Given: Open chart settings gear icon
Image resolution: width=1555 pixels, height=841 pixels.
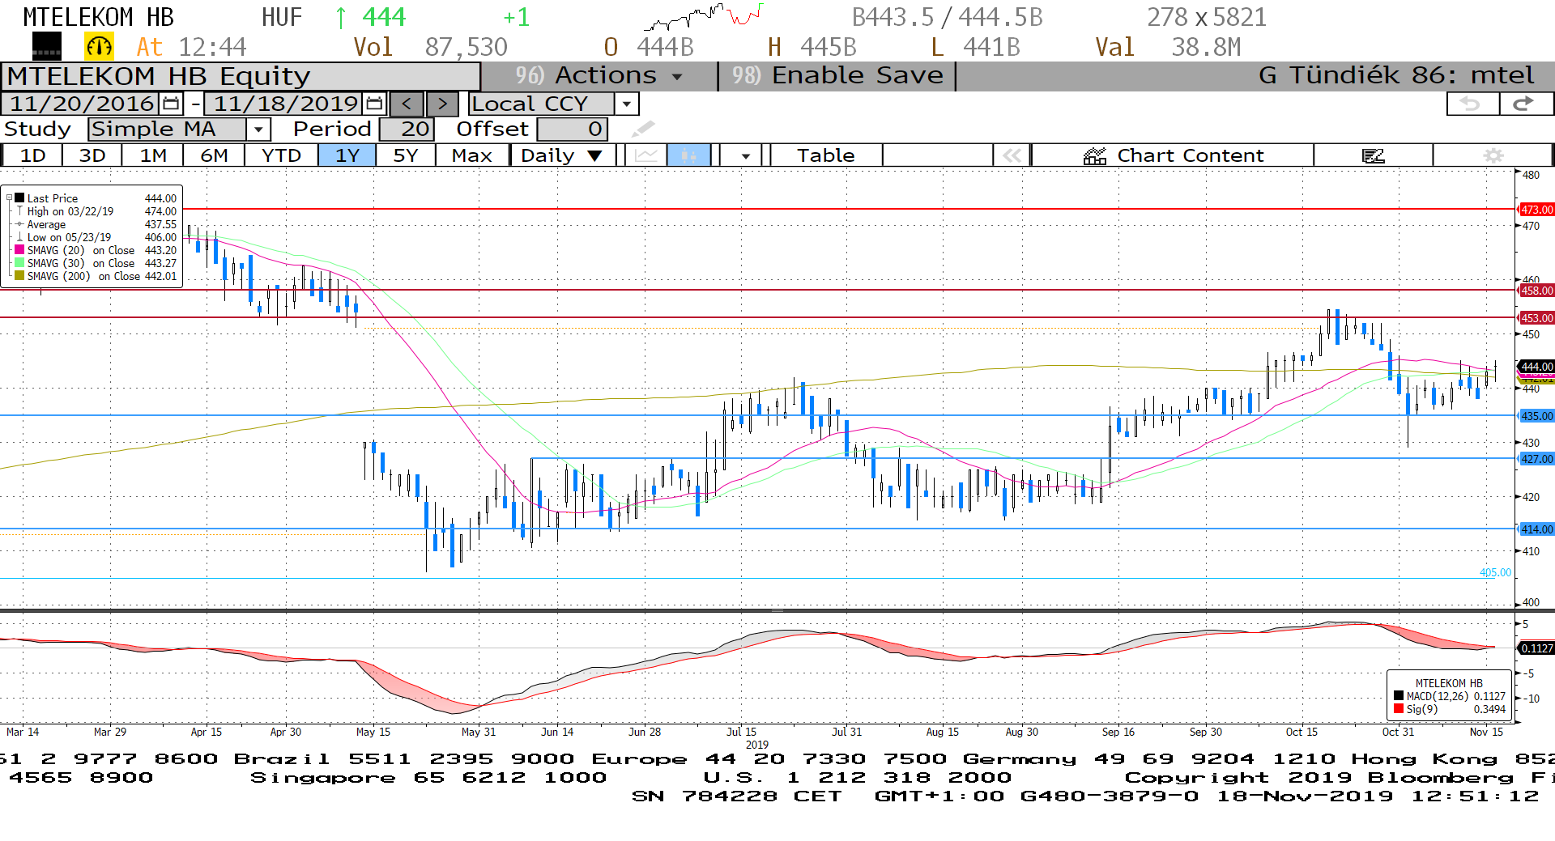Looking at the screenshot, I should pos(1493,155).
